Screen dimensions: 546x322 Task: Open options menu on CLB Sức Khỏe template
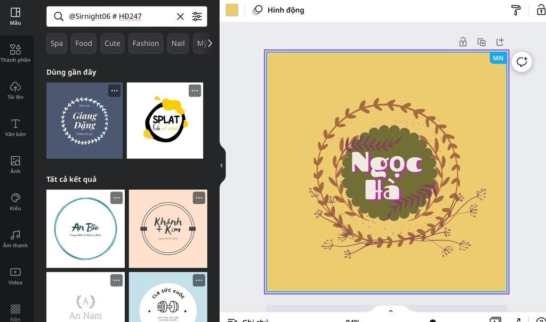199,280
